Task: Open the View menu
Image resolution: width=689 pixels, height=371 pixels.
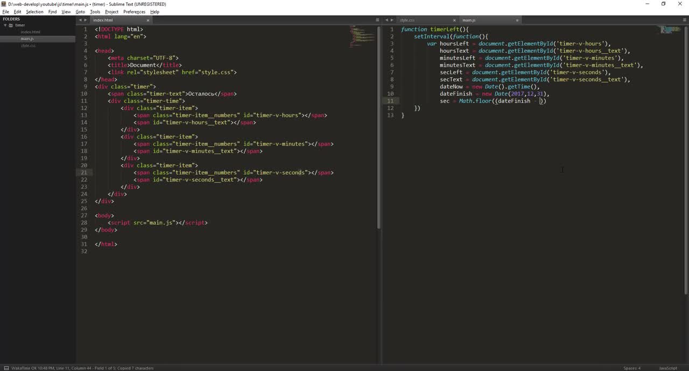Action: [66, 11]
